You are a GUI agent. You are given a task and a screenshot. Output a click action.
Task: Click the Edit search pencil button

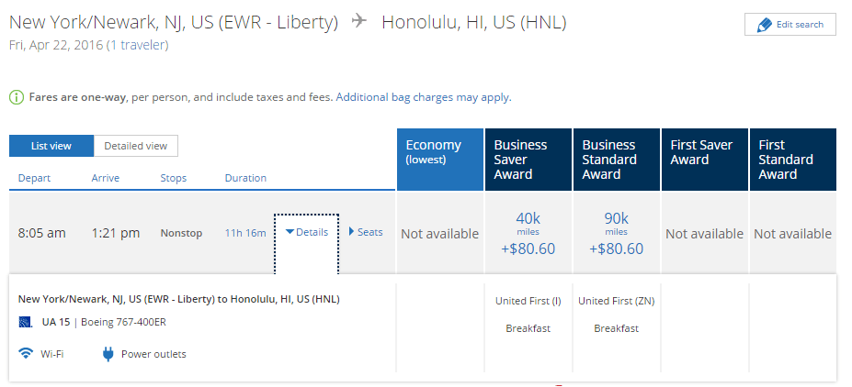pos(790,25)
